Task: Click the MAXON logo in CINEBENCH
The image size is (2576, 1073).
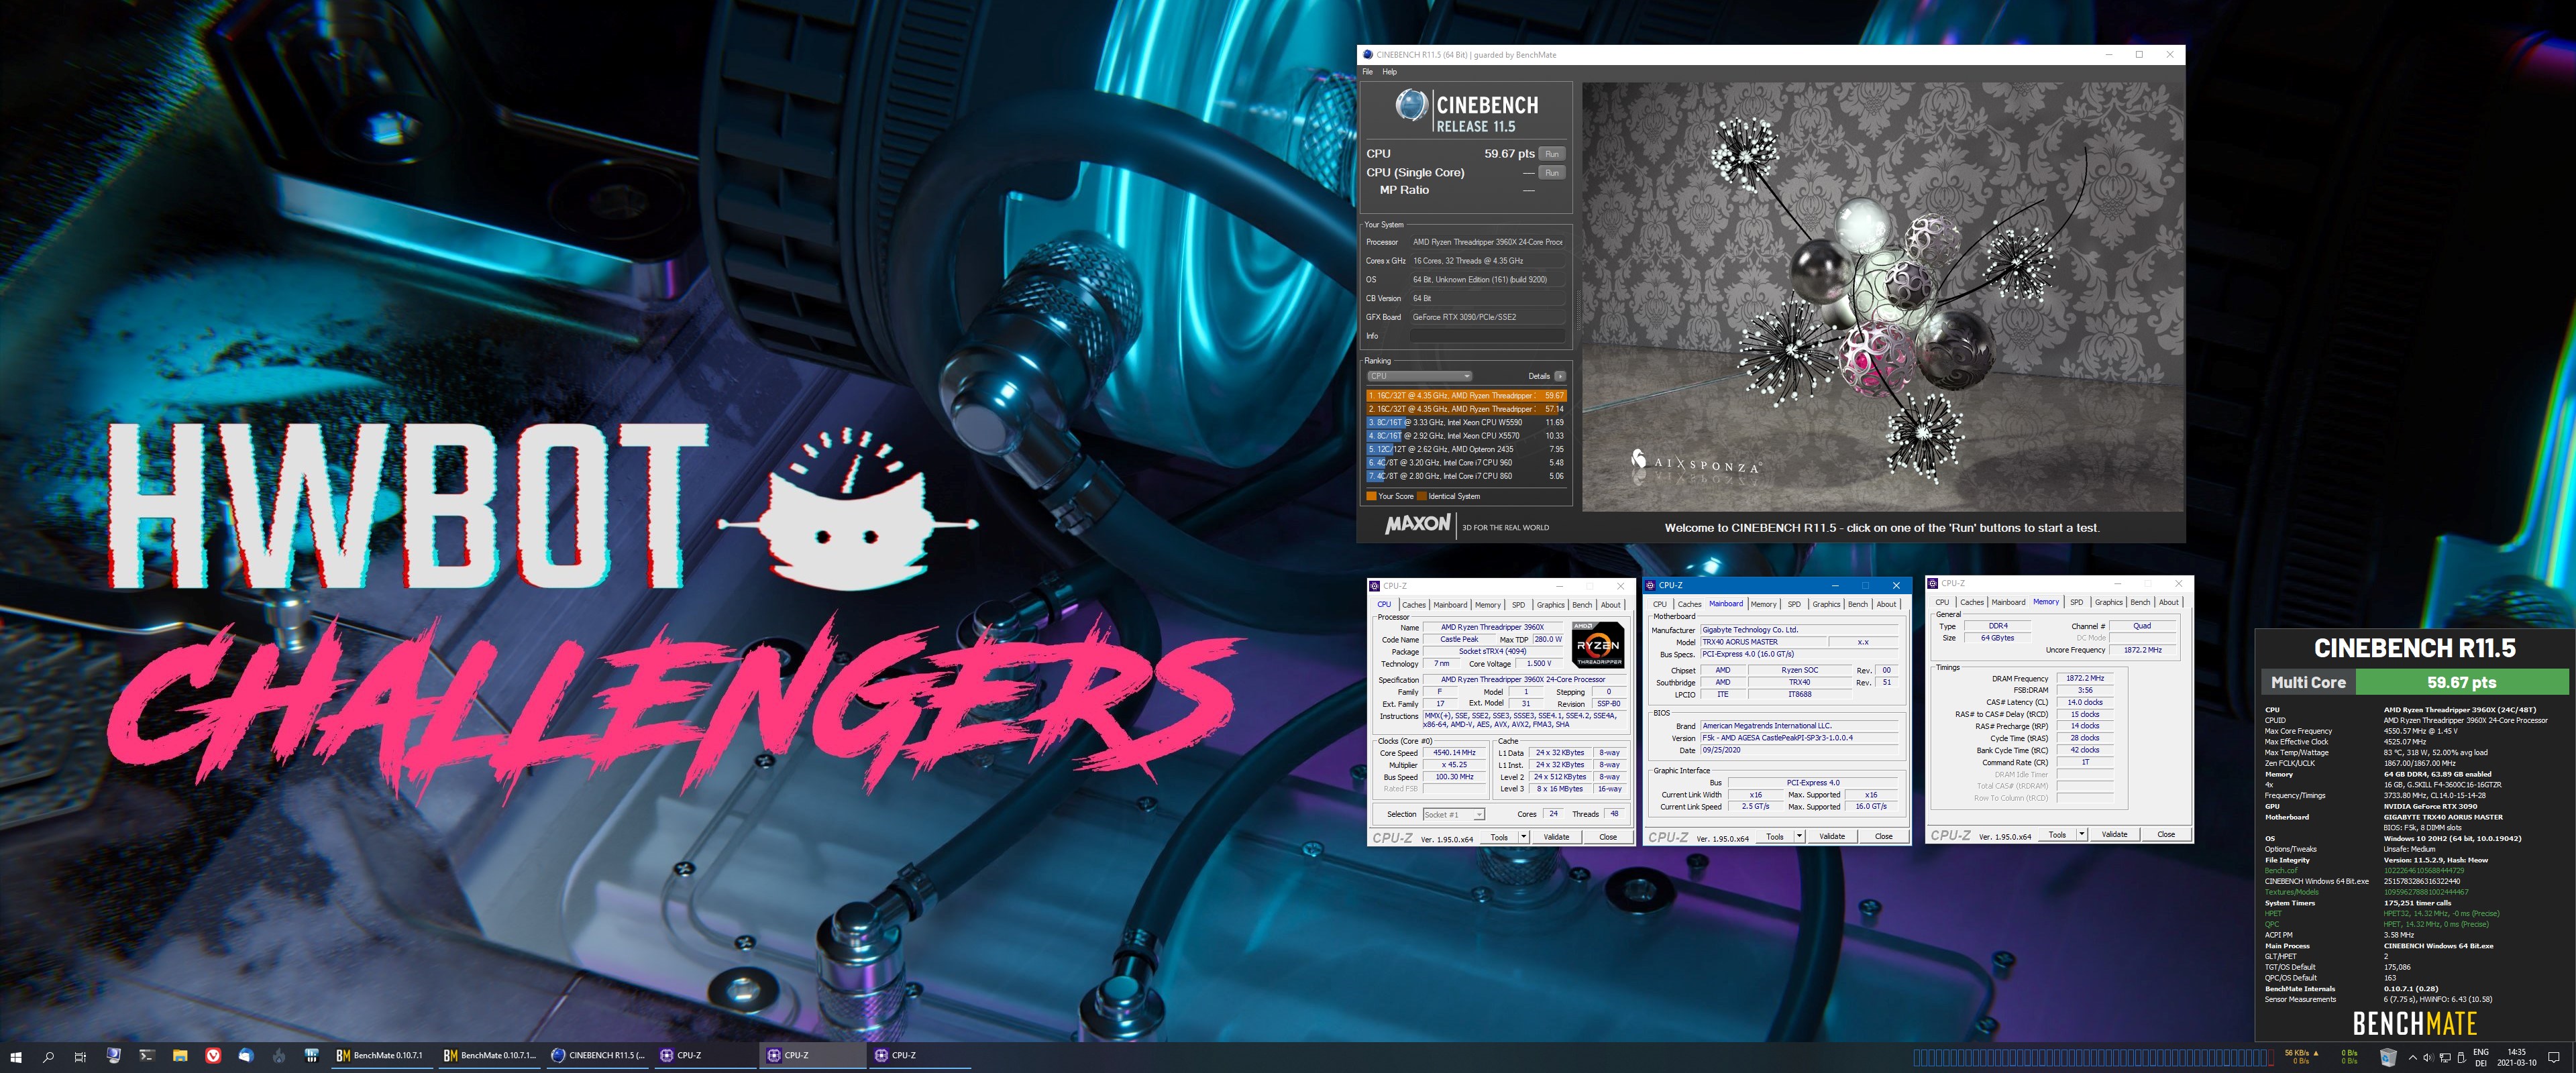Action: point(1417,524)
